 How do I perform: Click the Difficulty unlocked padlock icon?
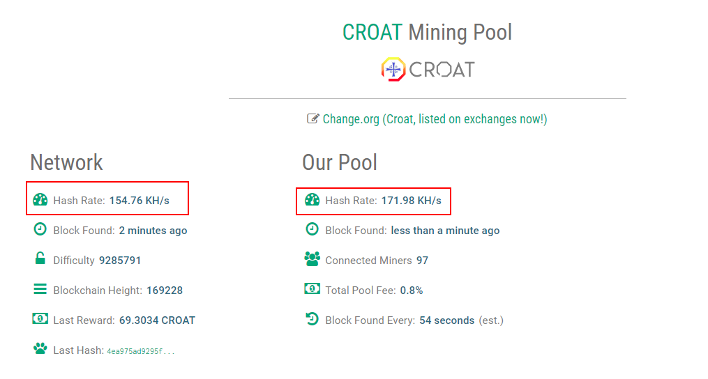pyautogui.click(x=40, y=258)
